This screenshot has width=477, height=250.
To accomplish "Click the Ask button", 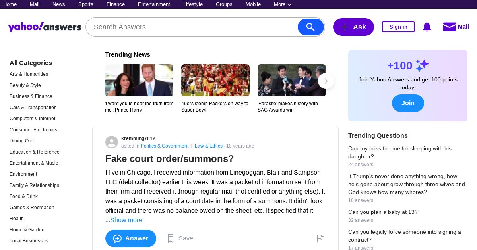I will point(353,27).
